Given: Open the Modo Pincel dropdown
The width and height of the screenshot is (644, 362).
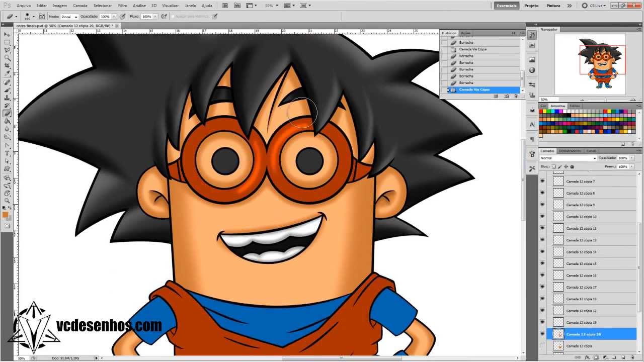Looking at the screenshot, I should (69, 17).
